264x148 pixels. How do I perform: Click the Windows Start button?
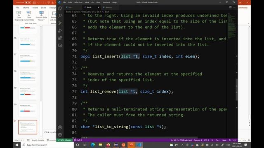coord(17,145)
